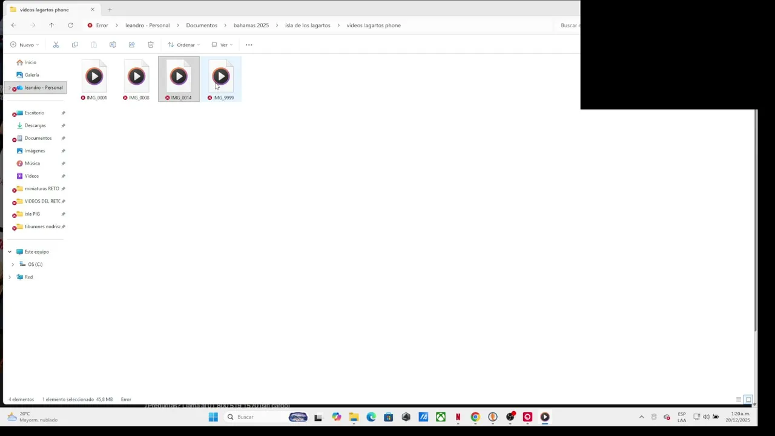This screenshot has width=775, height=436.
Task: Expand the Red network node
Action: (9, 277)
